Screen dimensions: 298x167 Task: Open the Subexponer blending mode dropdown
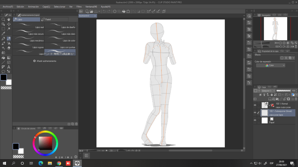tap(268, 91)
